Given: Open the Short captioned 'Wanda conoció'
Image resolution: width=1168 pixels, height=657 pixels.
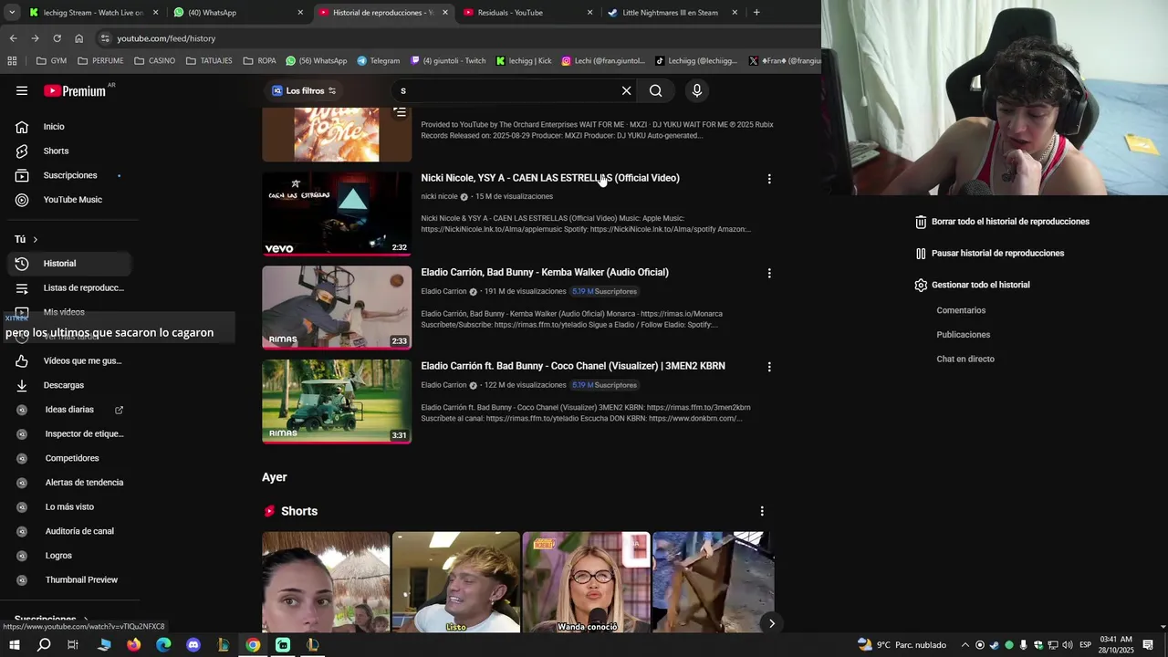Looking at the screenshot, I should (586, 582).
